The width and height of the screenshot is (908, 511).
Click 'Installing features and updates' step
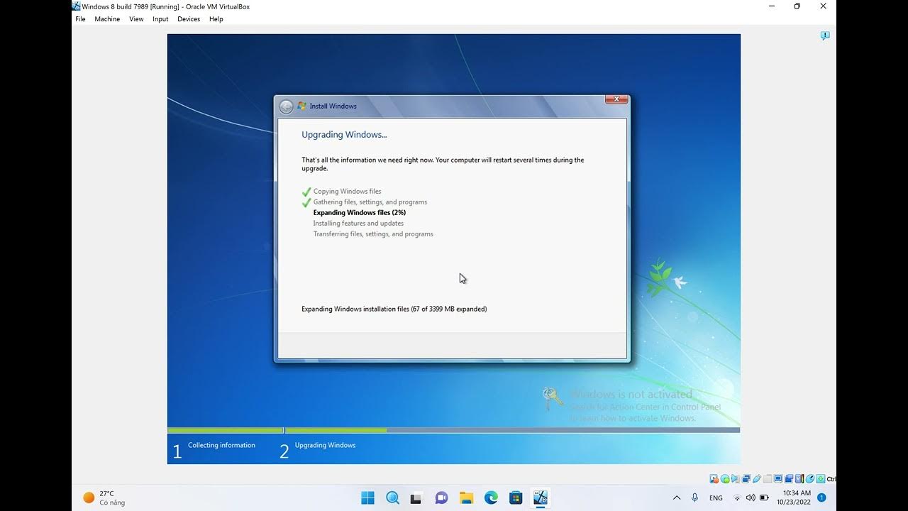coord(358,224)
